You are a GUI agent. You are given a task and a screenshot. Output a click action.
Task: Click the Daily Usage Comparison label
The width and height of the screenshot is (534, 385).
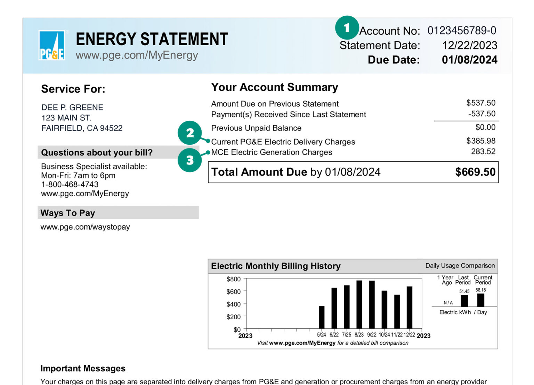tap(460, 266)
